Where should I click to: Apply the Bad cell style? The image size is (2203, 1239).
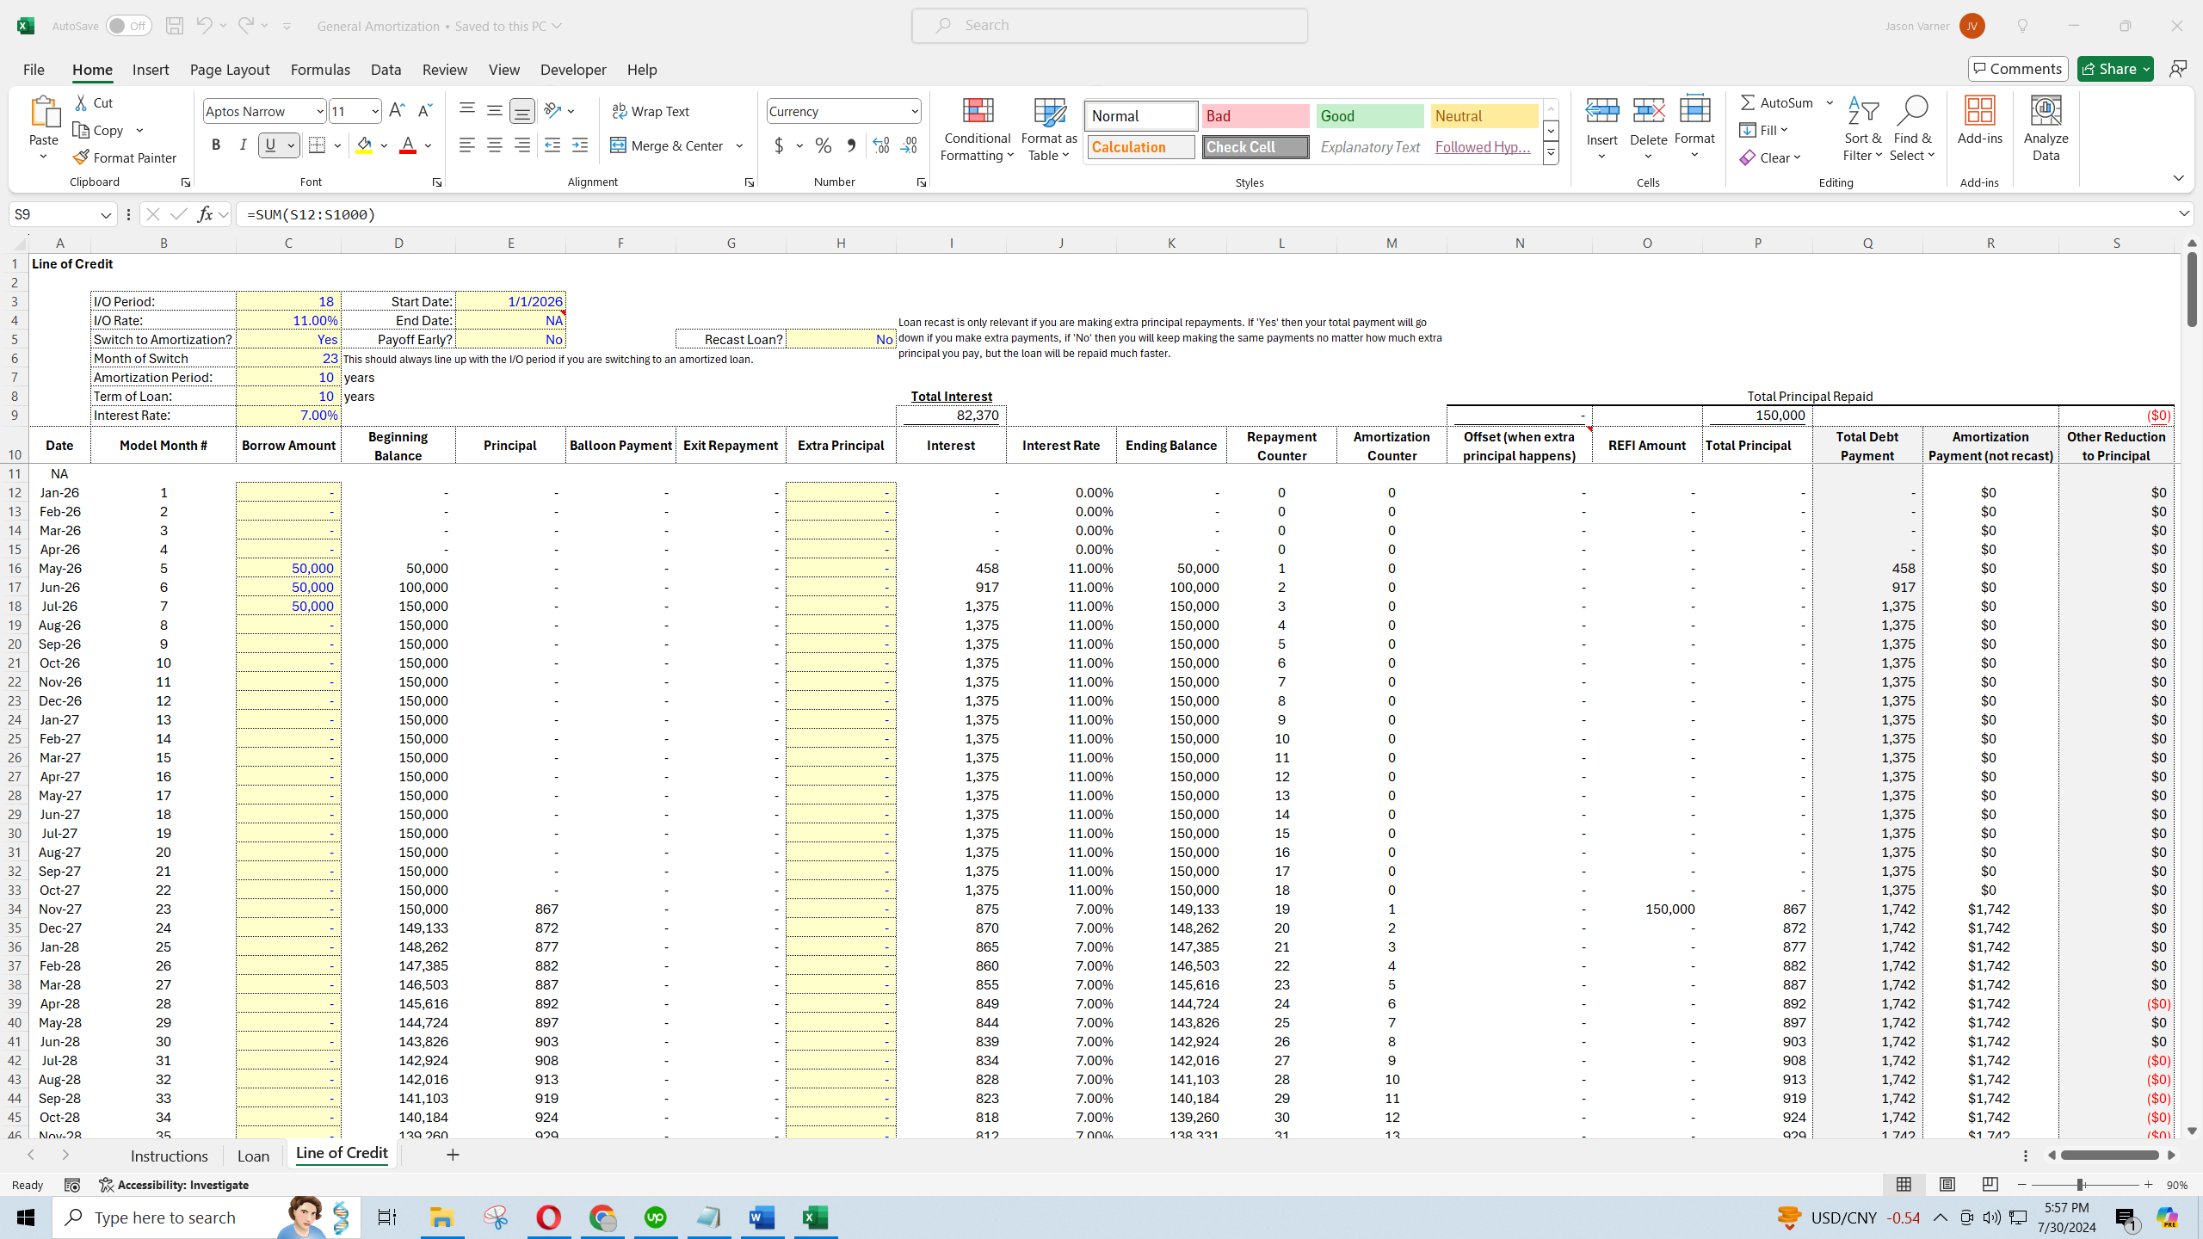(x=1256, y=116)
